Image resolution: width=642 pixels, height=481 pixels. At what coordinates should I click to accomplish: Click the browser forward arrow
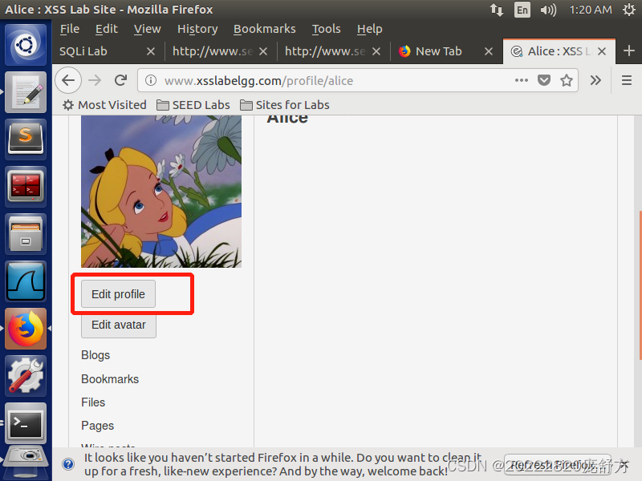[x=95, y=80]
